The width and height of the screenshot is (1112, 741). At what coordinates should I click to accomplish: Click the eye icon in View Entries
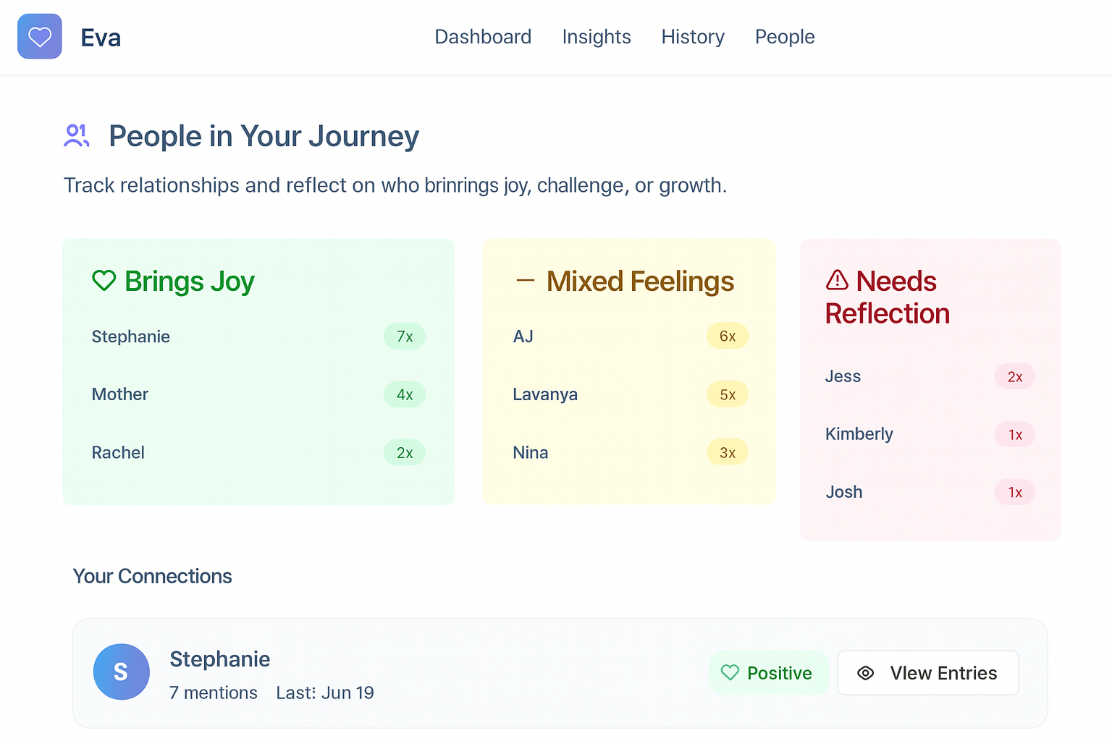865,673
